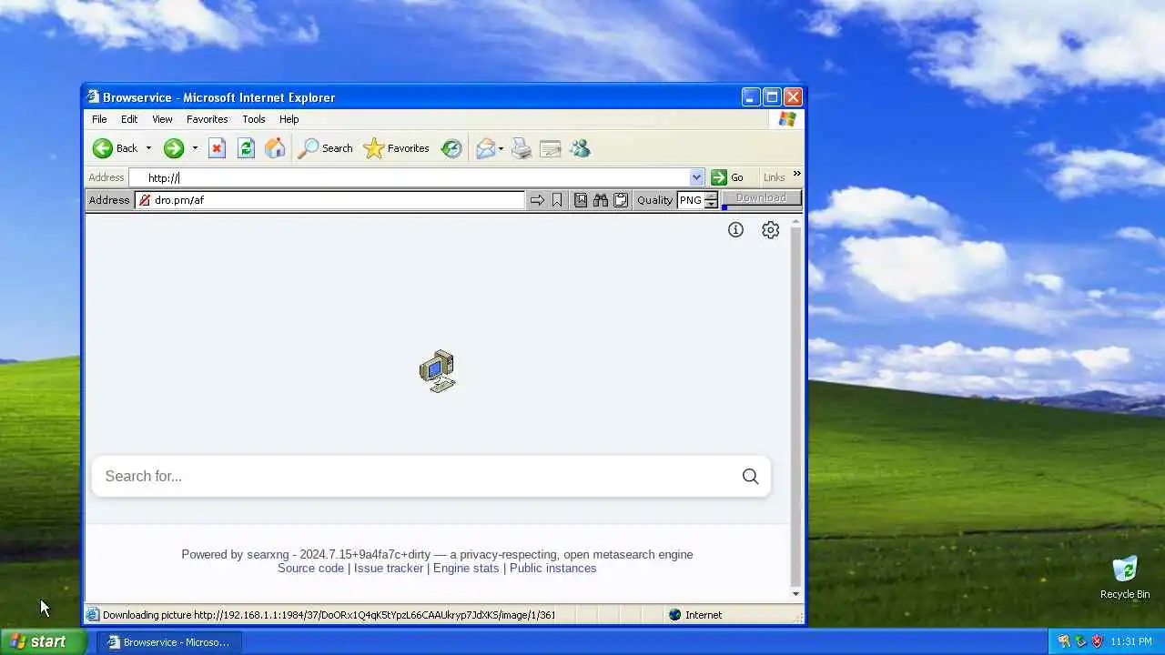The image size is (1165, 655).
Task: Open the Messenger toolbar icon
Action: click(x=580, y=148)
